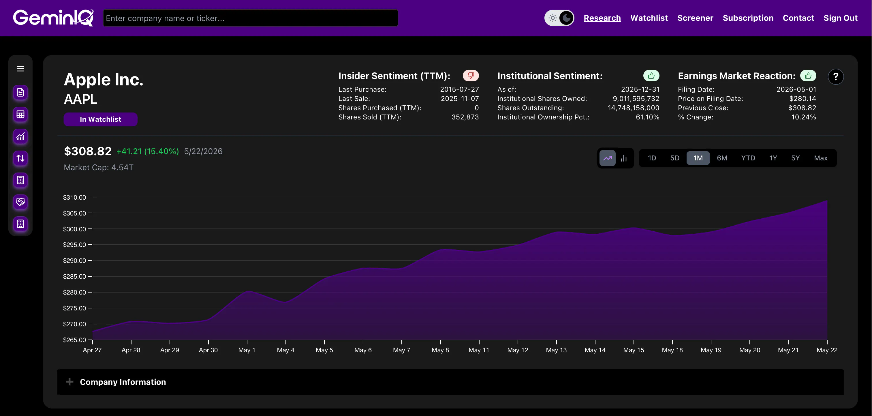872x416 pixels.
Task: Click Price on Filing Date value $280.14
Action: (x=802, y=99)
